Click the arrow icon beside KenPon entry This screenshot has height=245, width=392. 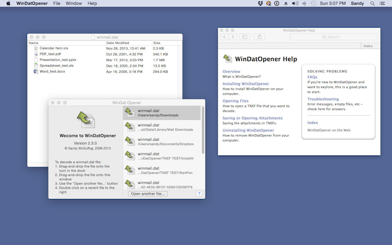pyautogui.click(x=130, y=170)
